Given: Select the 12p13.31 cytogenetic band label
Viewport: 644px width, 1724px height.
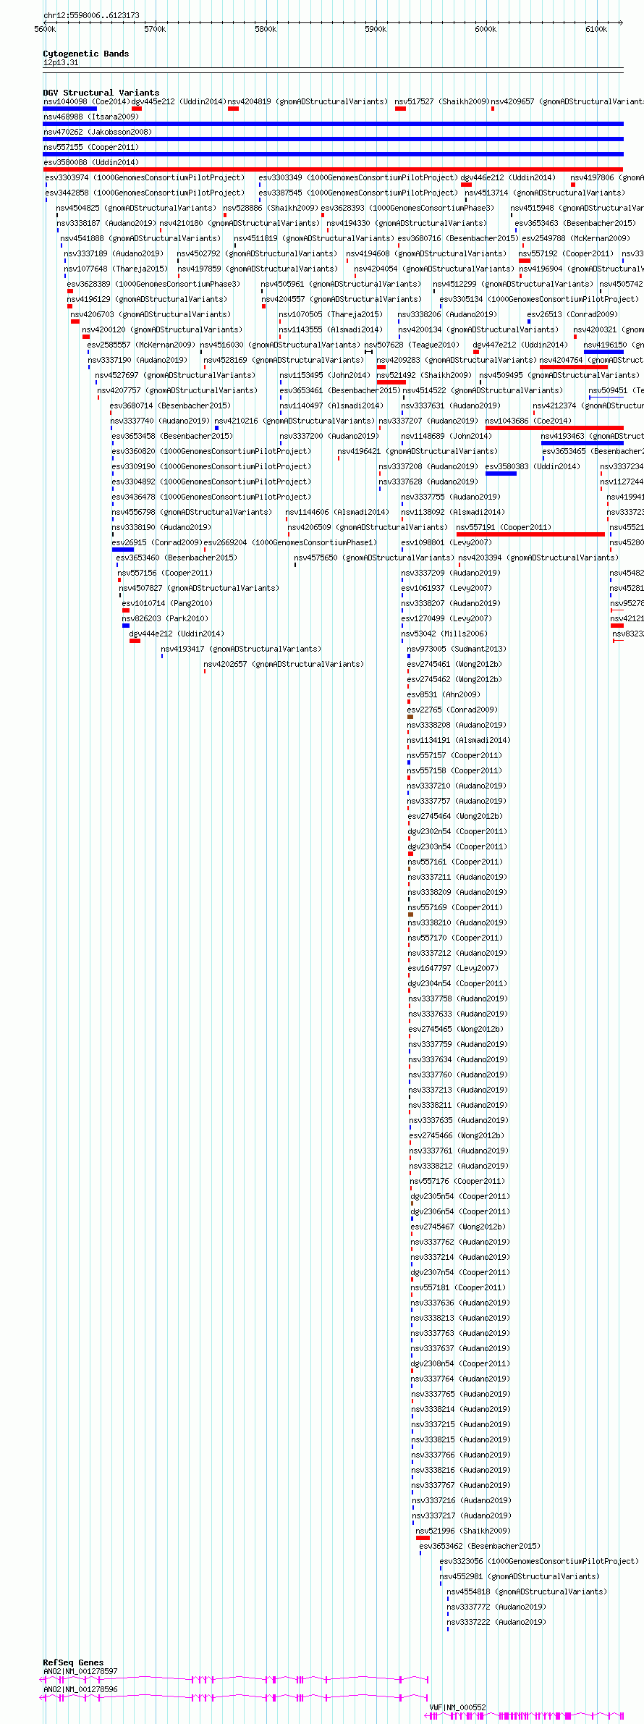Looking at the screenshot, I should tap(61, 62).
